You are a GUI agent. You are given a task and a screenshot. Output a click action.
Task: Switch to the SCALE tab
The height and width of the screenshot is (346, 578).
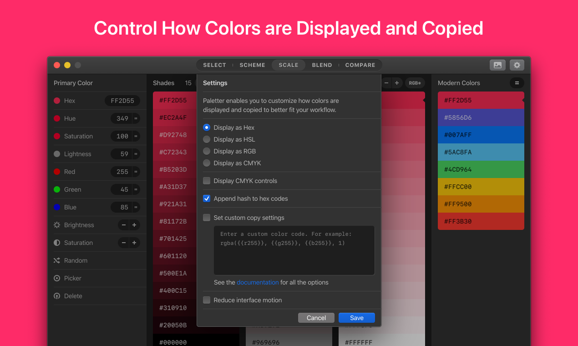289,65
